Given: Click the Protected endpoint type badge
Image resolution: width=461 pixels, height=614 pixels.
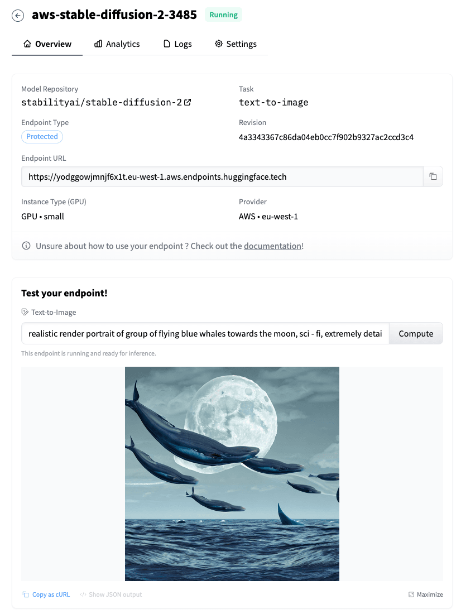Looking at the screenshot, I should [x=42, y=136].
